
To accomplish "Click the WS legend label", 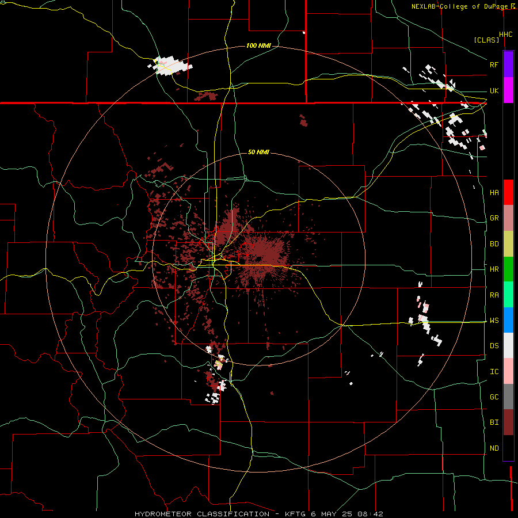I will click(x=494, y=321).
